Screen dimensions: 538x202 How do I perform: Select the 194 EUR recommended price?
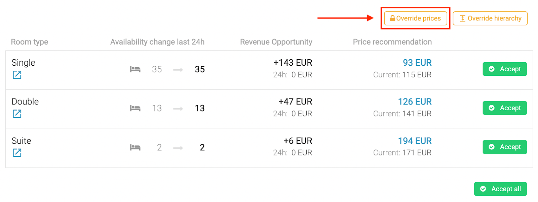[x=415, y=141]
